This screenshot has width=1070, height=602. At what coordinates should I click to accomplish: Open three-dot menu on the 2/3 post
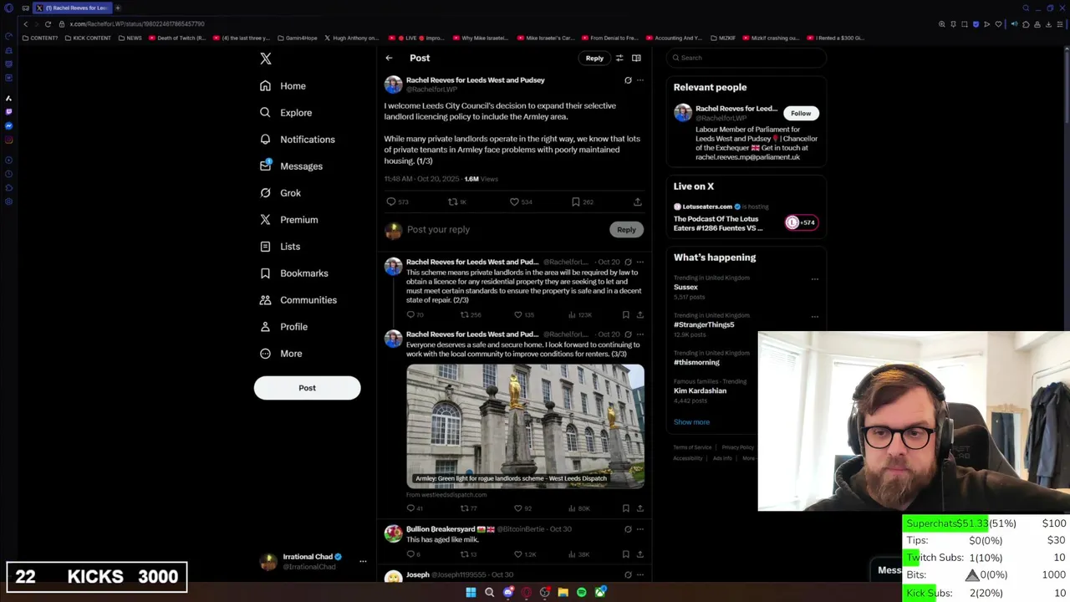640,262
